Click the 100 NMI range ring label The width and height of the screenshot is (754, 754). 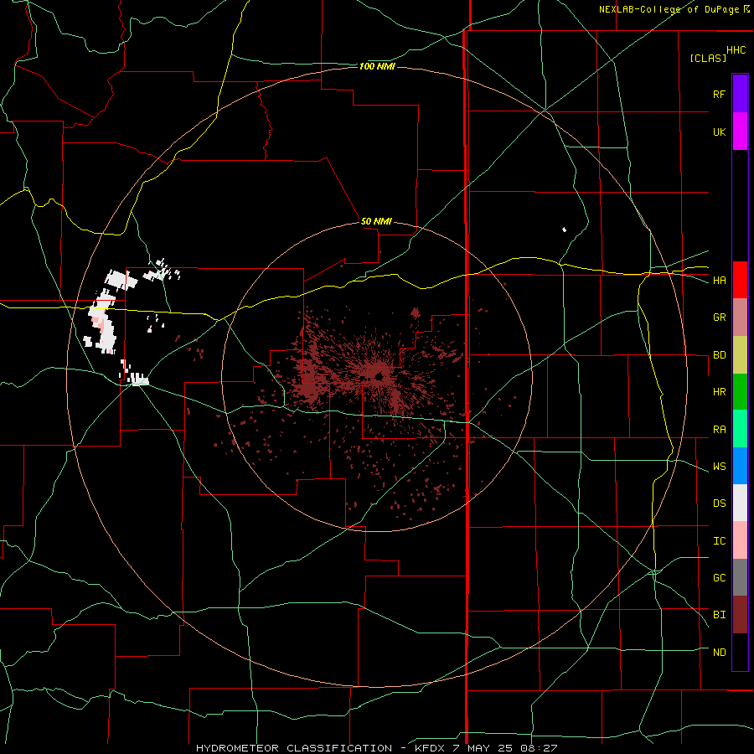coord(377,66)
